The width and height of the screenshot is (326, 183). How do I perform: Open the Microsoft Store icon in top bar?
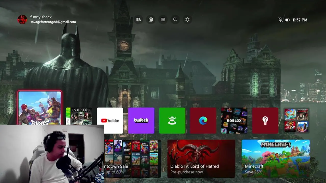(x=151, y=20)
